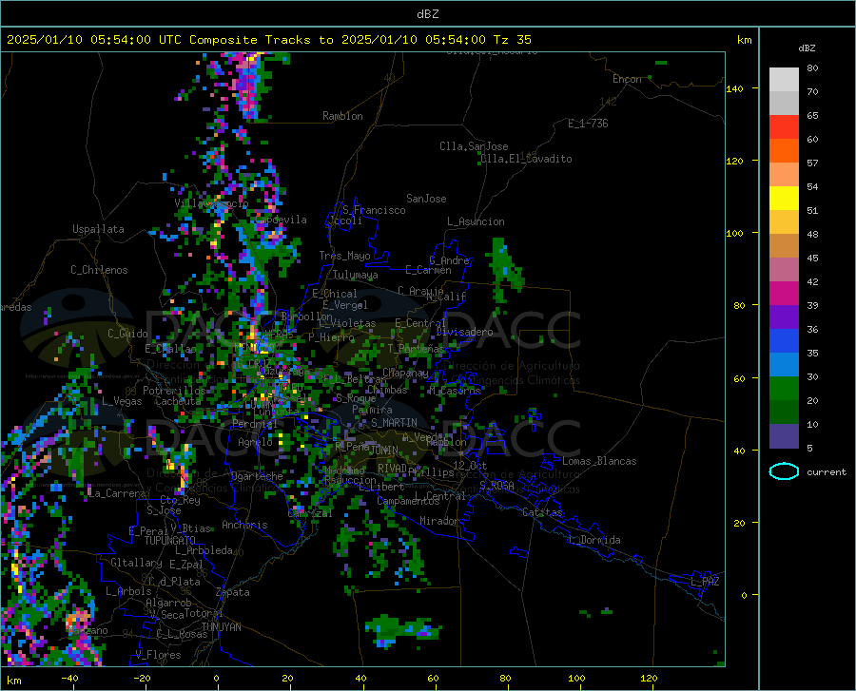Click the 'Gltallary' map label
Image resolution: width=856 pixels, height=691 pixels.
pos(136,563)
